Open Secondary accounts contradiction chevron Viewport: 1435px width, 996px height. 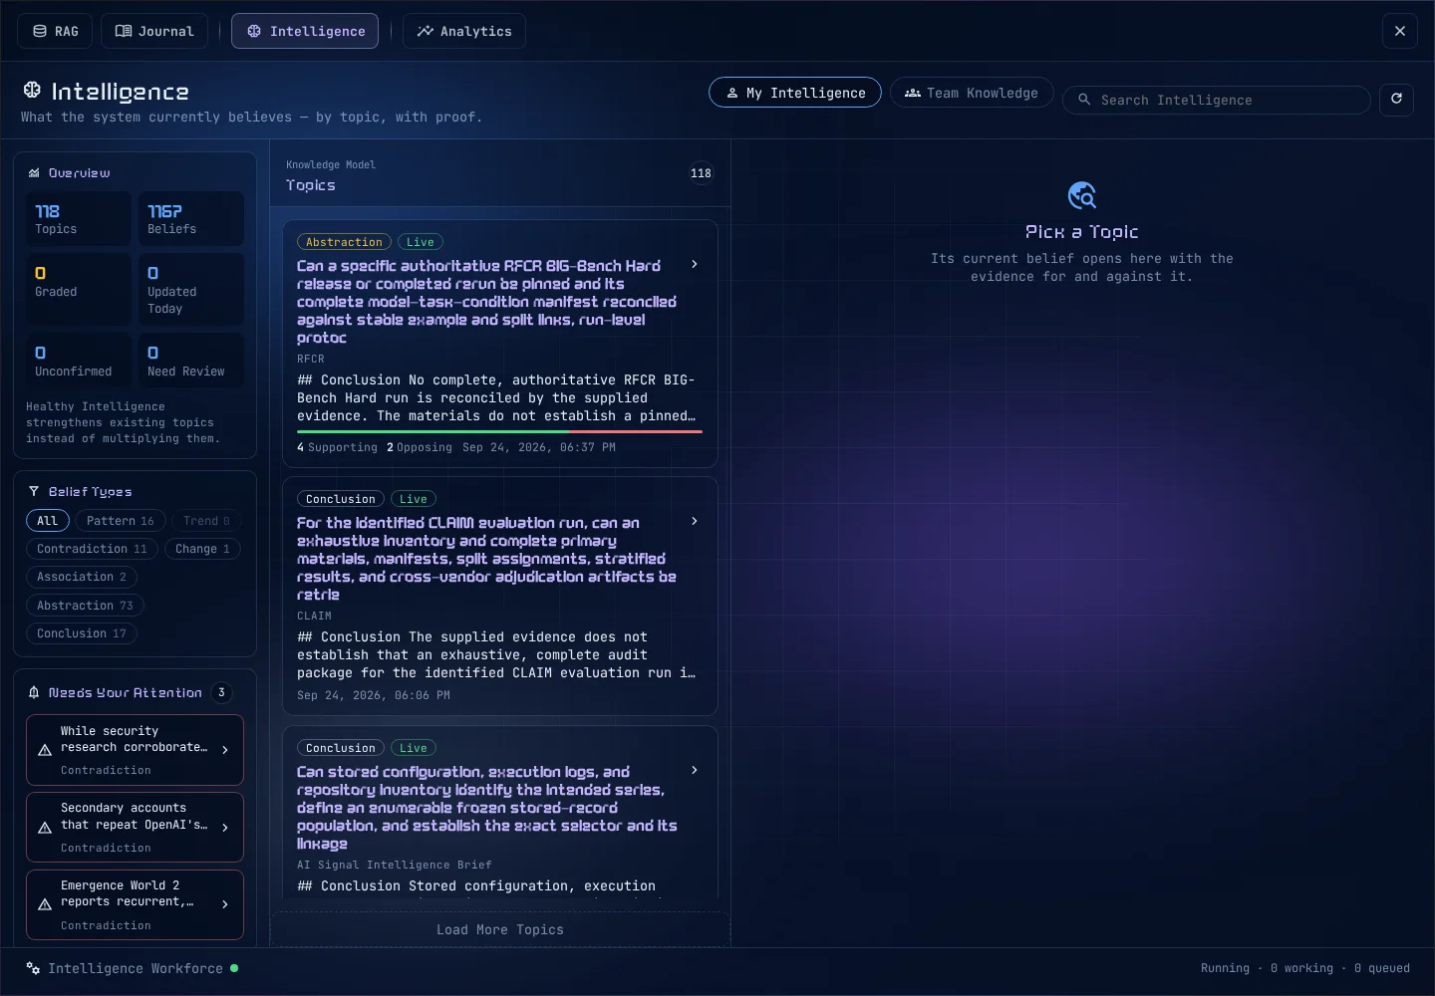[225, 828]
